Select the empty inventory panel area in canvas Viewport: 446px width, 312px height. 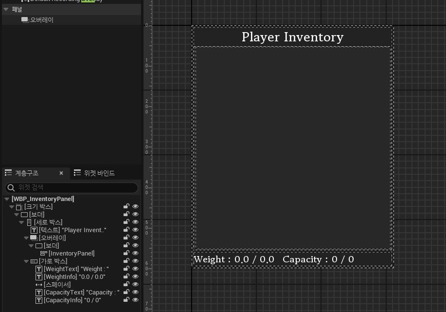pyautogui.click(x=293, y=148)
